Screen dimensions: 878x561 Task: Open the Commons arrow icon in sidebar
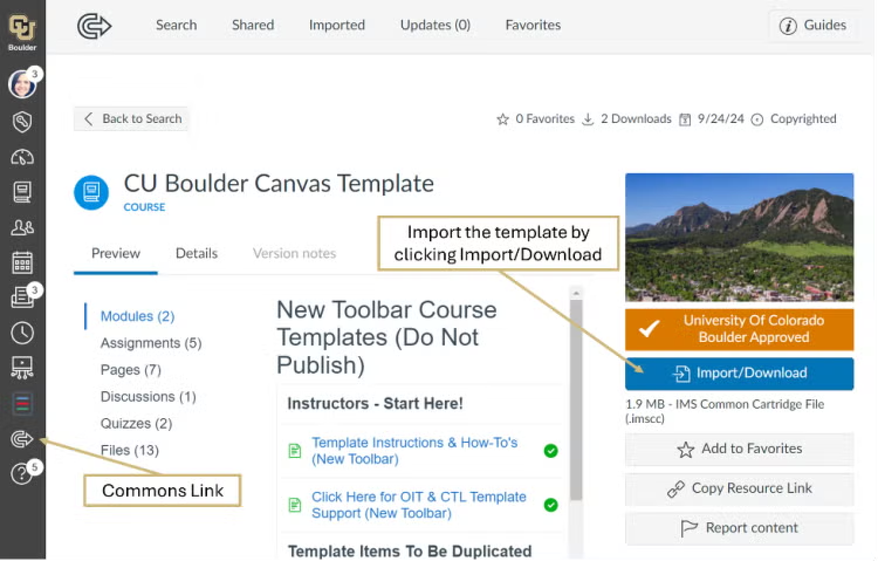pos(22,439)
